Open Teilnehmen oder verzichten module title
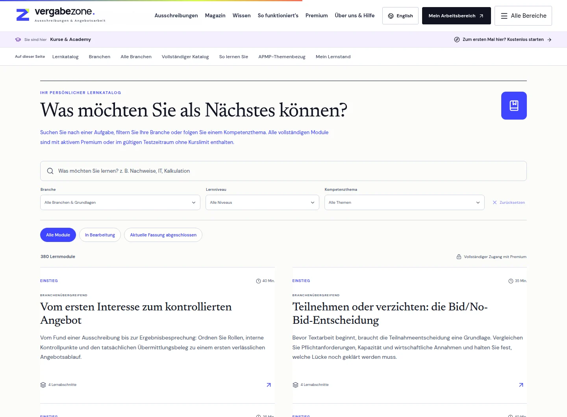Screen dimensions: 567x417 pyautogui.click(x=390, y=313)
